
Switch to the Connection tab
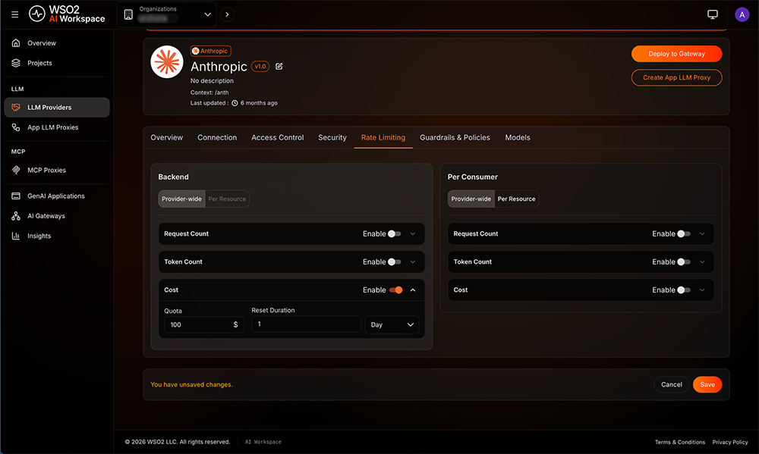pyautogui.click(x=217, y=137)
